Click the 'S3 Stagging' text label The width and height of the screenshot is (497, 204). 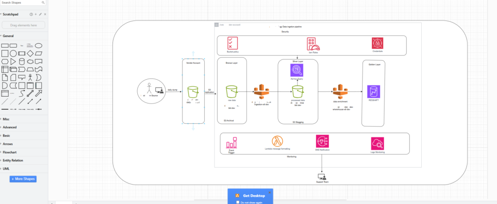click(298, 122)
